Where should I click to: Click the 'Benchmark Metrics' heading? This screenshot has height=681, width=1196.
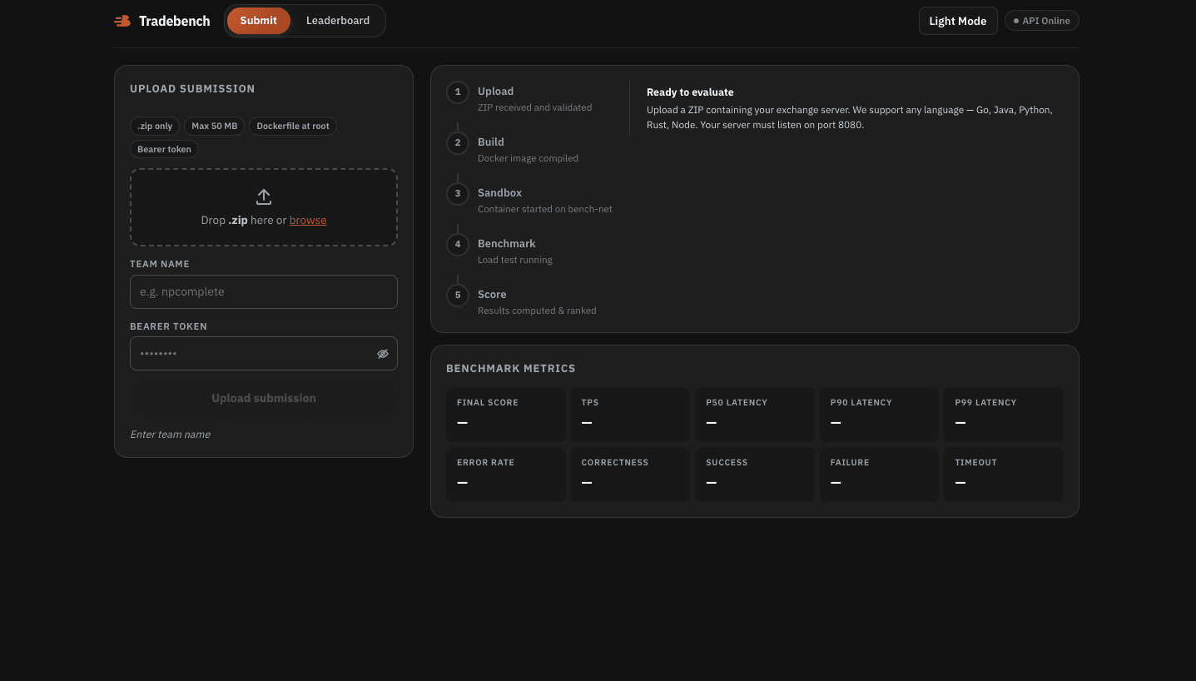pos(511,368)
